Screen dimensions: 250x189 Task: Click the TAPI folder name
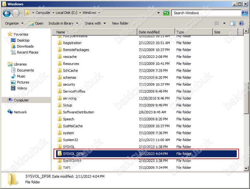(67, 168)
